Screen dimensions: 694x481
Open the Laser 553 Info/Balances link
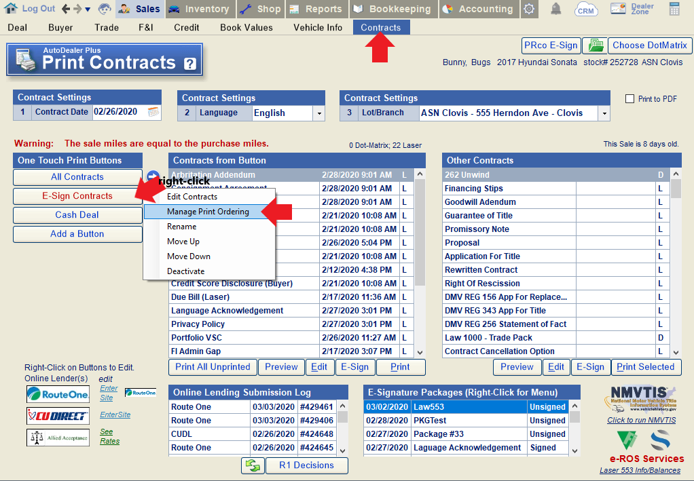[640, 470]
